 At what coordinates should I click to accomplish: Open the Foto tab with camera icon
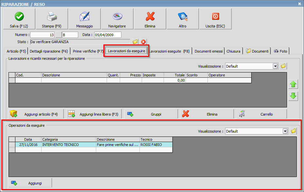[280, 51]
